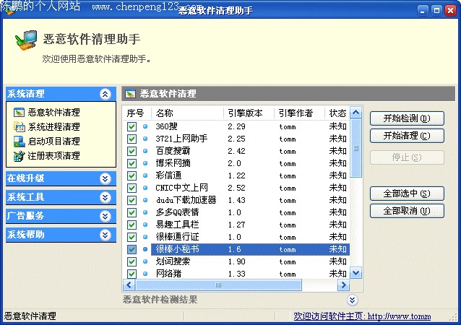This screenshot has height=325, width=461.
Task: Click the icon in 恶意软件清理 panel header
Action: [130, 94]
